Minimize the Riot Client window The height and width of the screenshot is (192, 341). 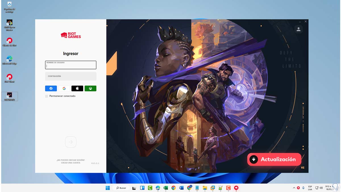pyautogui.click(x=300, y=22)
